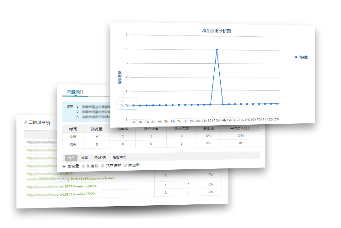Switch to the 最近30天 tab
The width and height of the screenshot is (341, 228).
pyautogui.click(x=119, y=157)
